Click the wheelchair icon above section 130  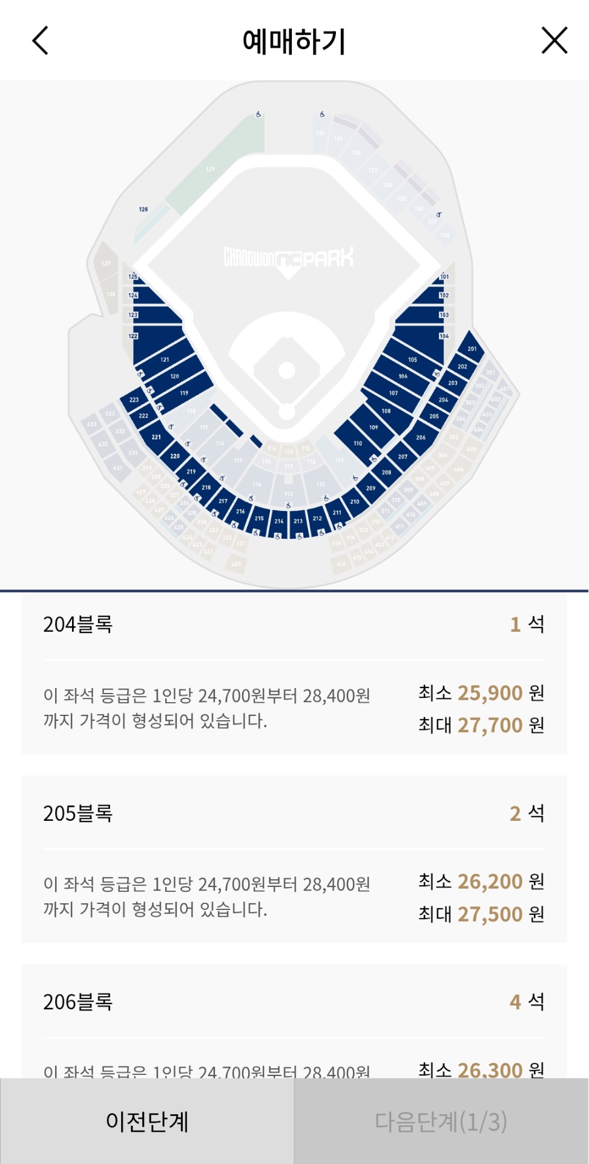click(x=322, y=114)
